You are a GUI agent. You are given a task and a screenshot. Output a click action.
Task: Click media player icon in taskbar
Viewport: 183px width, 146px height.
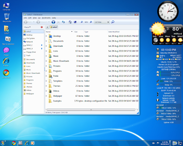33,143
